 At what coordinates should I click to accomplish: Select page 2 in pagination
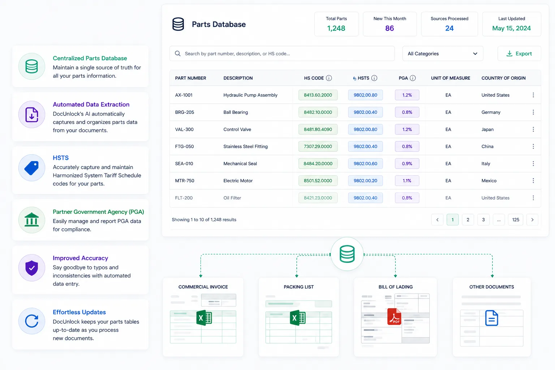468,220
